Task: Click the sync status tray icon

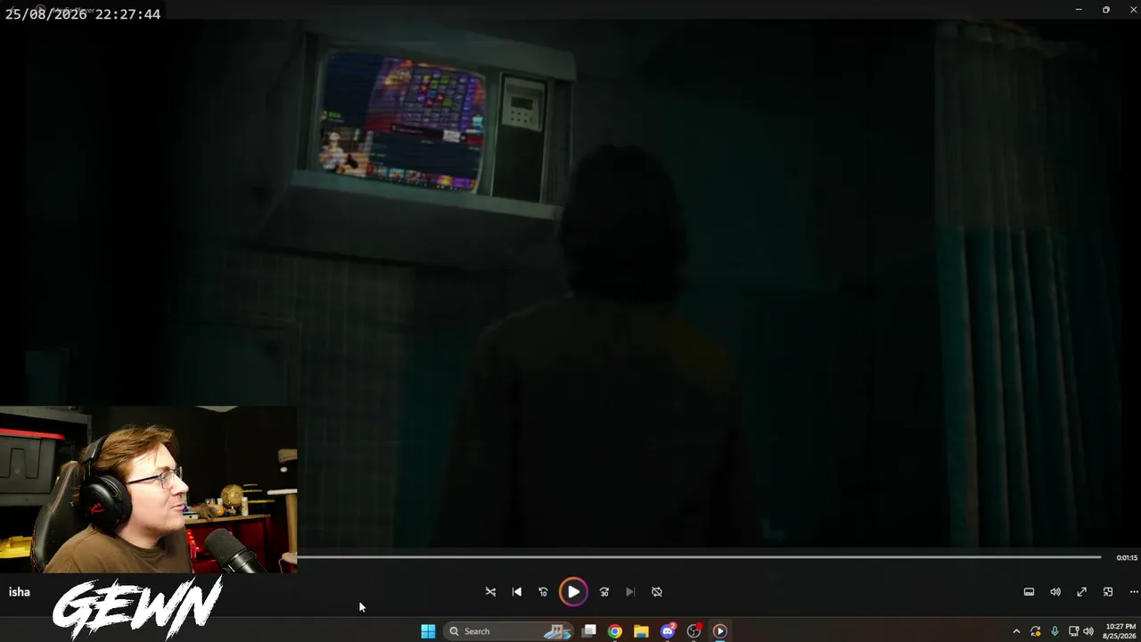Action: 1036,631
